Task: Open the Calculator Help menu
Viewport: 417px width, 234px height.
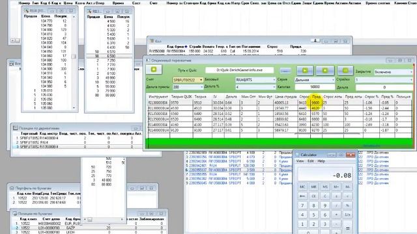Action: click(321, 161)
